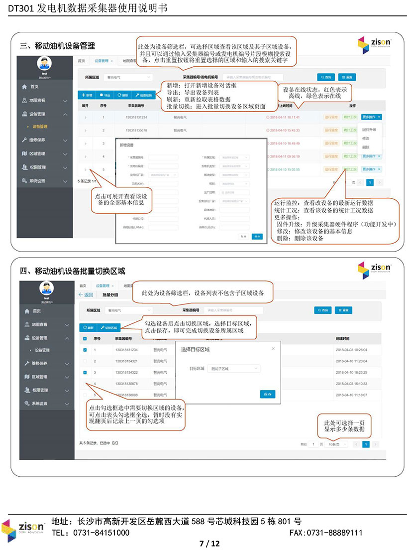Click the 返回 back link in batch page

[x=86, y=294]
